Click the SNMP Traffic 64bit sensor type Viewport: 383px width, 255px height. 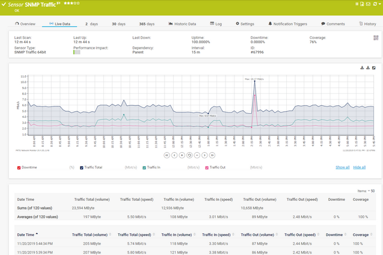[x=30, y=52]
